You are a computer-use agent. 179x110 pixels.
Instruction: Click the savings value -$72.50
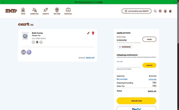tap(152, 79)
